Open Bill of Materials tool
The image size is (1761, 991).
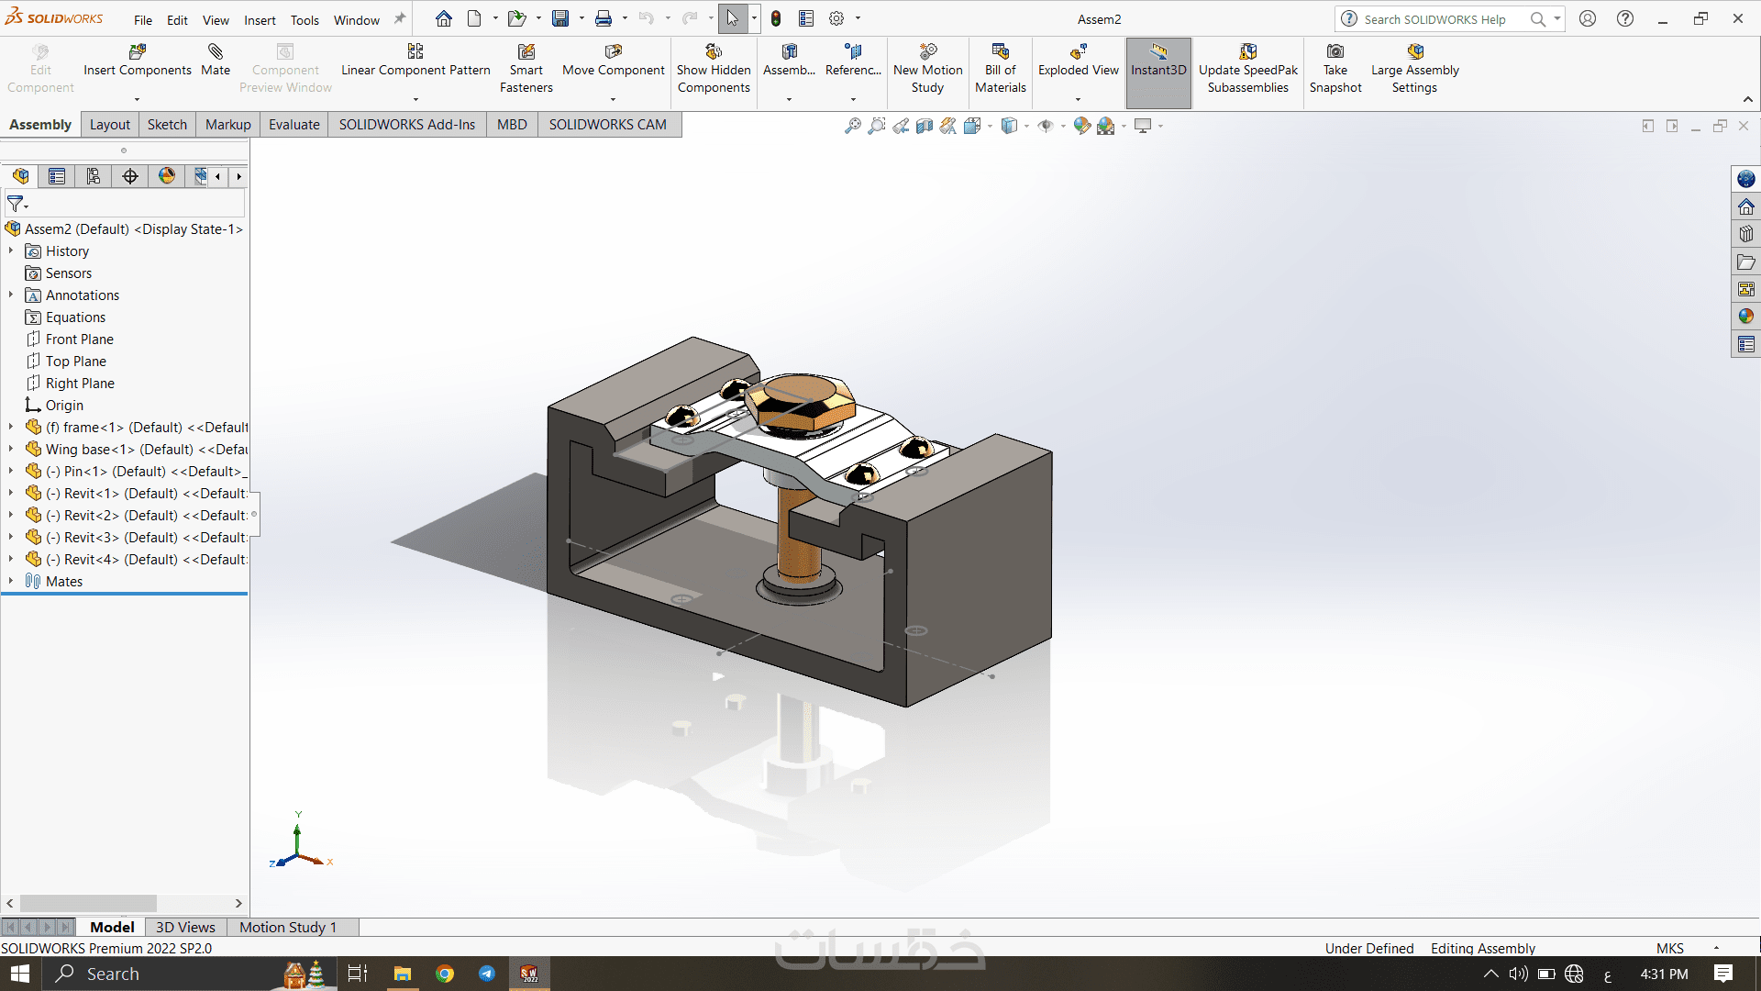point(1000,52)
